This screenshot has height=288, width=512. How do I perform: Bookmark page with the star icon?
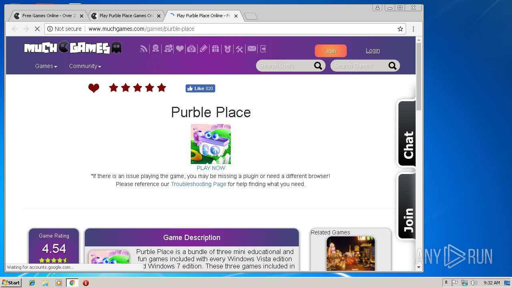pos(400,29)
